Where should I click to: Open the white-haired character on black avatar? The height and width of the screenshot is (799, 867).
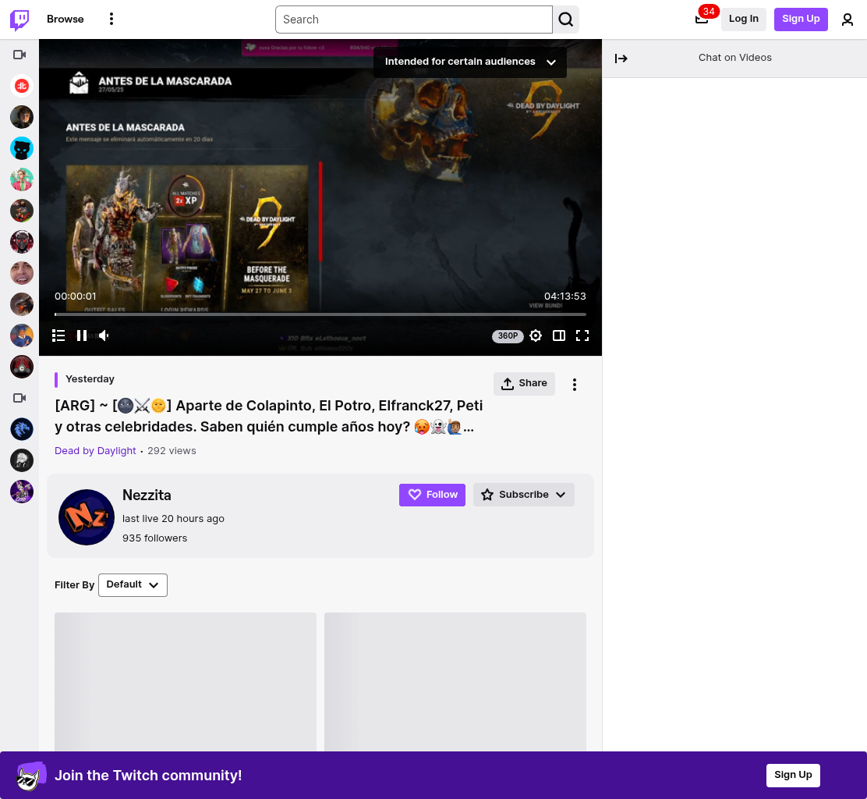(x=22, y=460)
